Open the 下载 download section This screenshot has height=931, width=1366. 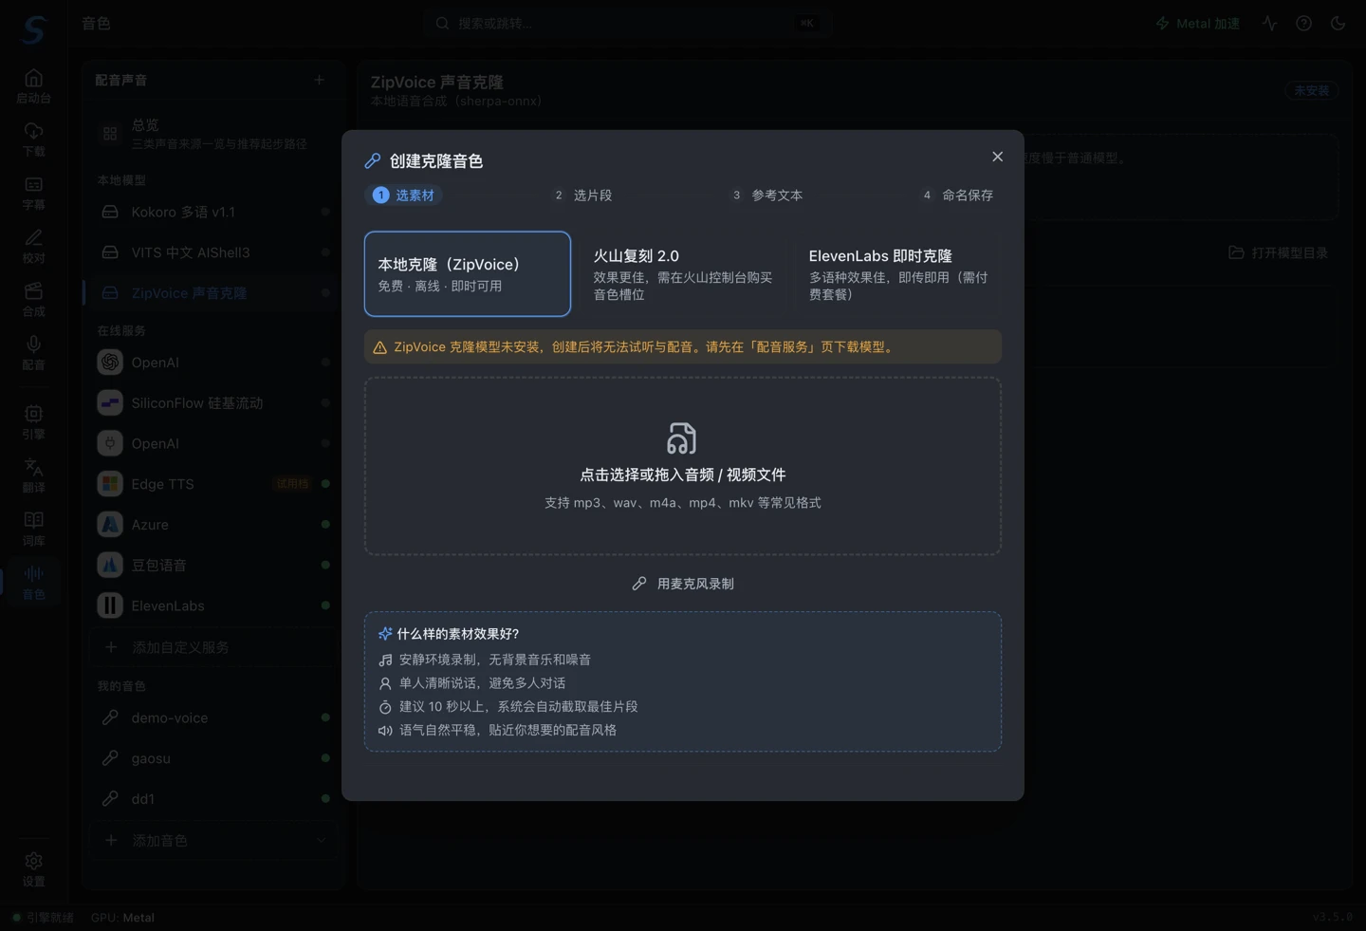coord(33,139)
